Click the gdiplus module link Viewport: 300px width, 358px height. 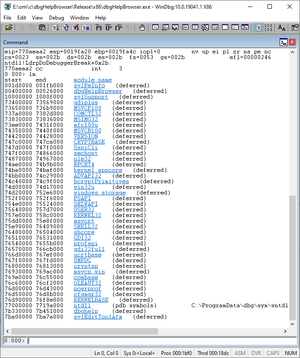coord(86,102)
